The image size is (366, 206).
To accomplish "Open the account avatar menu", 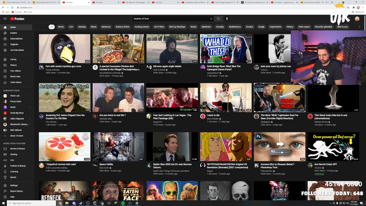I will (x=357, y=19).
